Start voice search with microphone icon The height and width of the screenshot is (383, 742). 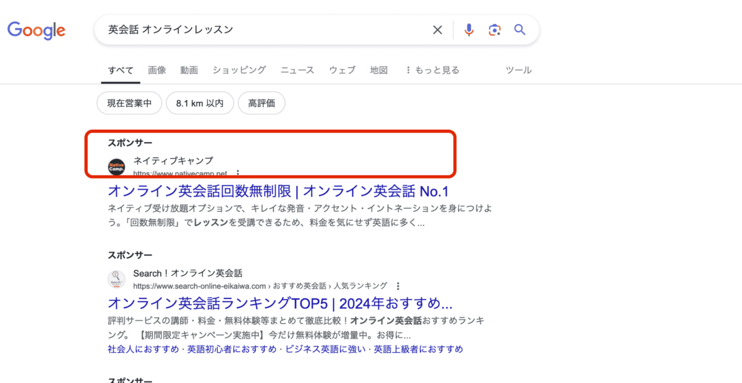(x=469, y=30)
